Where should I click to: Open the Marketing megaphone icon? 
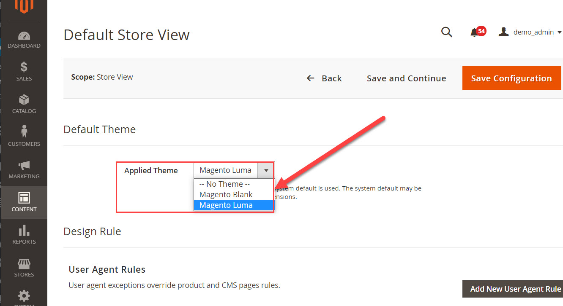(24, 166)
